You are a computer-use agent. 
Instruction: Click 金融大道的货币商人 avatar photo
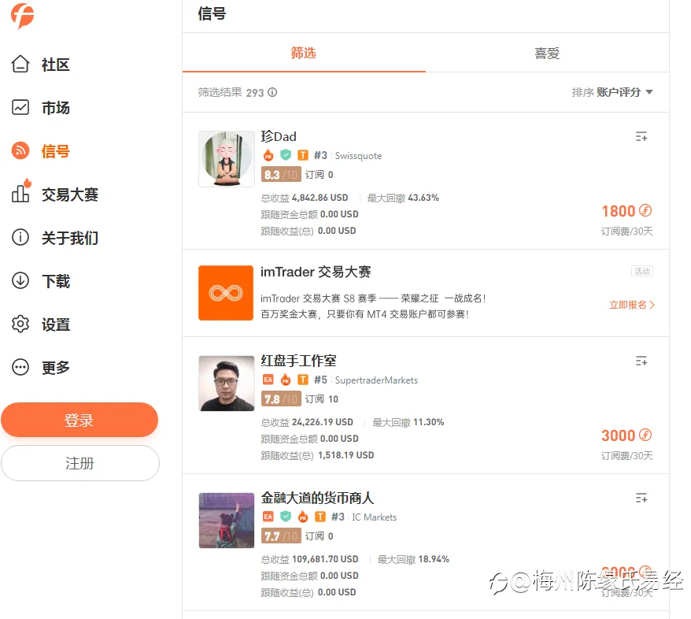point(227,521)
